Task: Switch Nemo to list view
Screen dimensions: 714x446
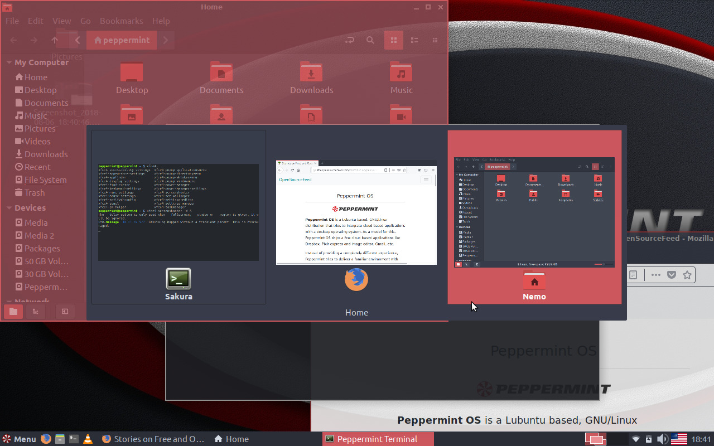Action: [414, 40]
